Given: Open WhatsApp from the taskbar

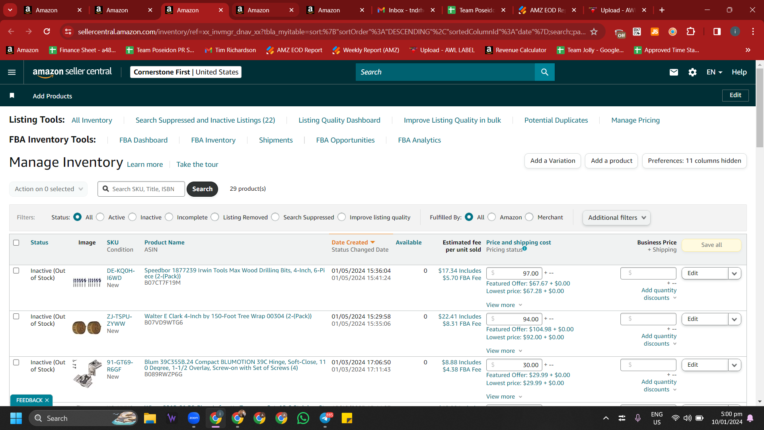Looking at the screenshot, I should click(x=303, y=418).
